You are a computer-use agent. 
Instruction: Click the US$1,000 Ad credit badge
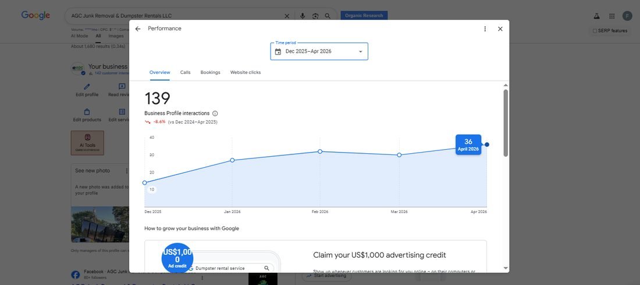point(177,258)
